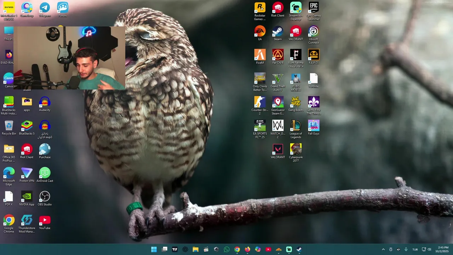Select the NVIDIA App shortcut
Screen dimensions: 453x255
(x=27, y=199)
